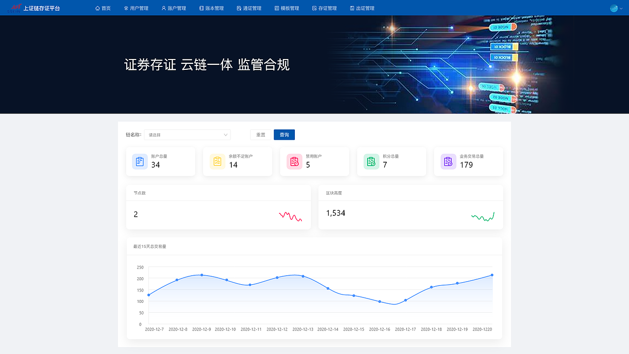Viewport: 629px width, 354px height.
Task: Click the person icon beside 账户管理
Action: (164, 8)
